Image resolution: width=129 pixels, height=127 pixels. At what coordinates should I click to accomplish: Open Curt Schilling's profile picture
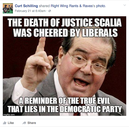pos(8,8)
